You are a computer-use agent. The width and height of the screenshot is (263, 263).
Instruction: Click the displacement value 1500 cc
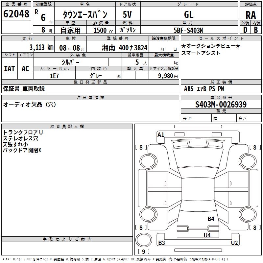(x=103, y=30)
